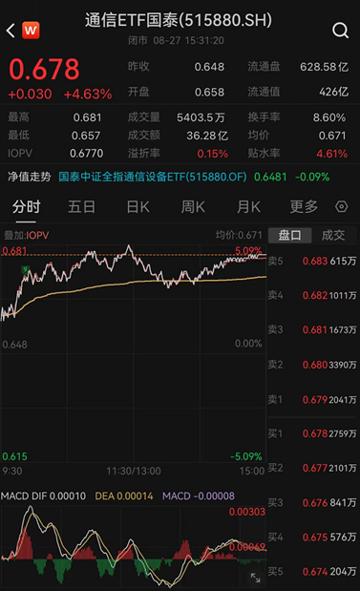Tap the 11:30/13:00 time axis label
360x591 pixels.
pos(134,471)
